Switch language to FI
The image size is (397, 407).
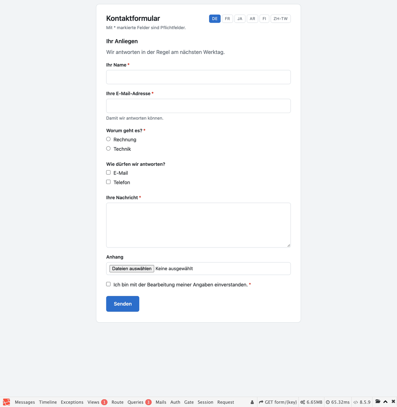pyautogui.click(x=264, y=19)
